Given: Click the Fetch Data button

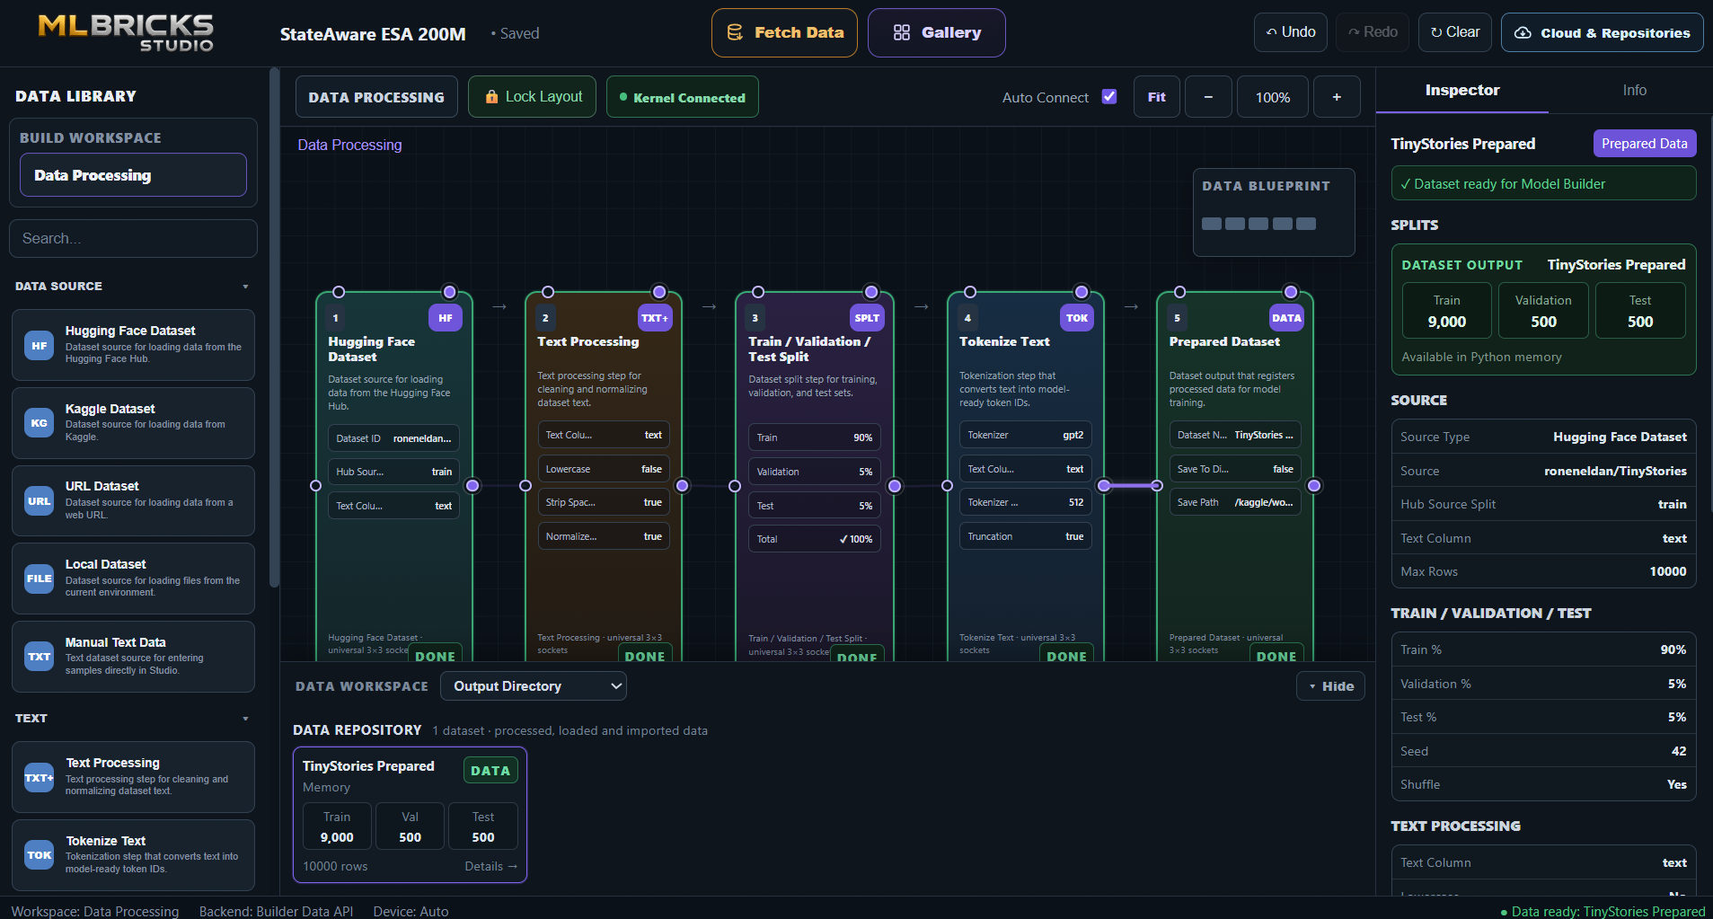Looking at the screenshot, I should point(784,32).
